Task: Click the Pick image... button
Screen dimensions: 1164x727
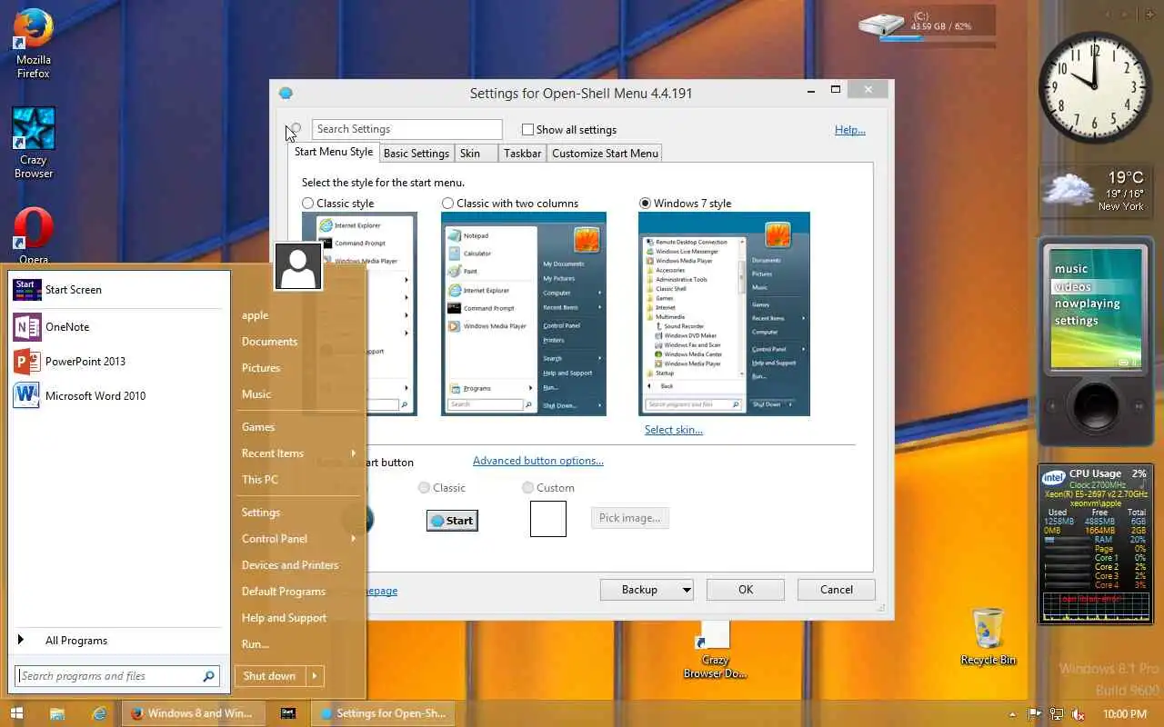Action: (630, 518)
